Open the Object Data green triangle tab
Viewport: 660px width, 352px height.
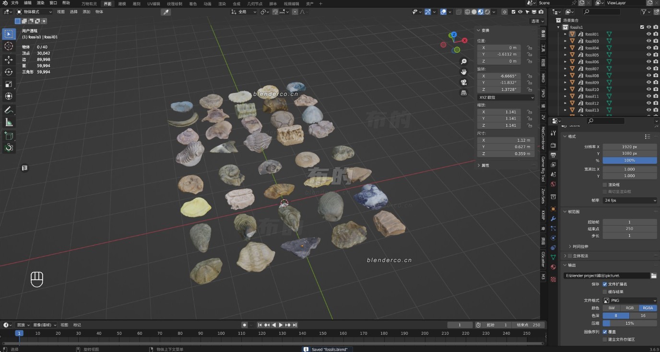[x=553, y=257]
